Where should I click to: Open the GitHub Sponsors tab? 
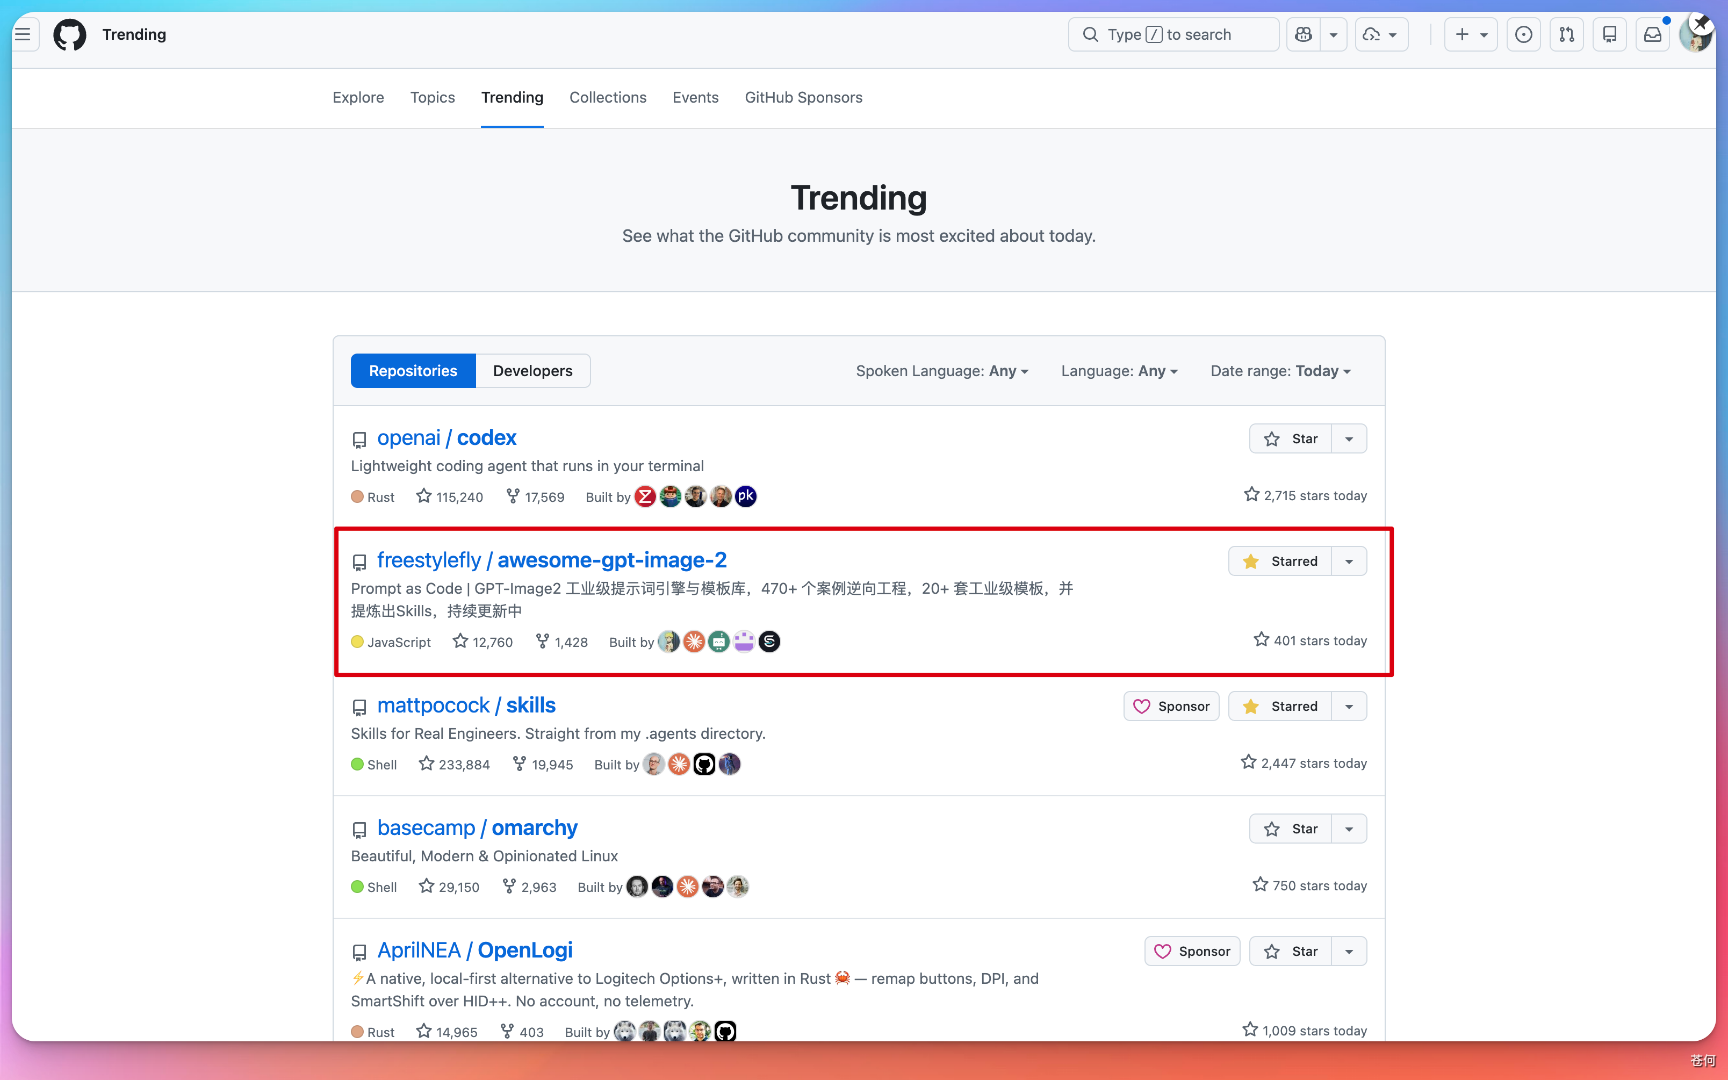coord(803,97)
